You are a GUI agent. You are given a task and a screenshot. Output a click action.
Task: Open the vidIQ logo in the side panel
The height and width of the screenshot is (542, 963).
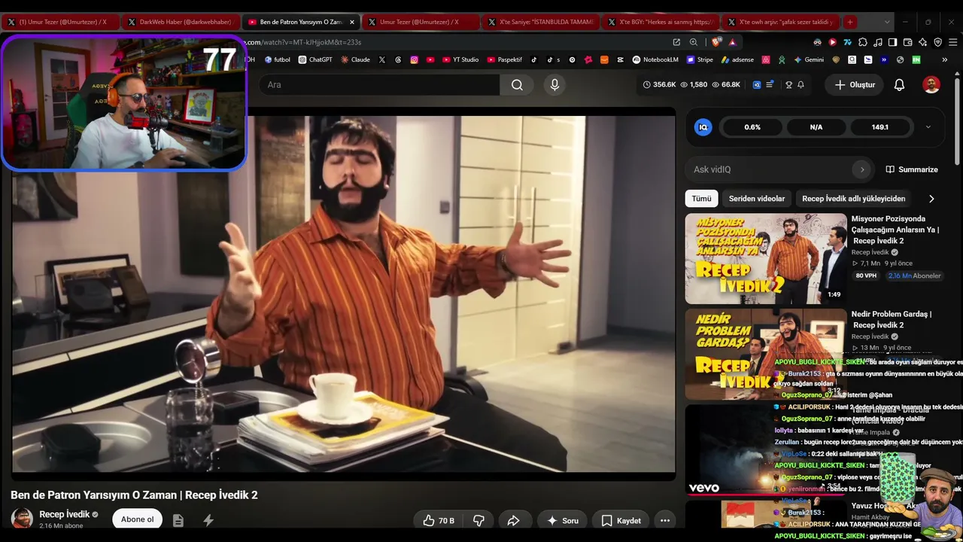pyautogui.click(x=703, y=127)
